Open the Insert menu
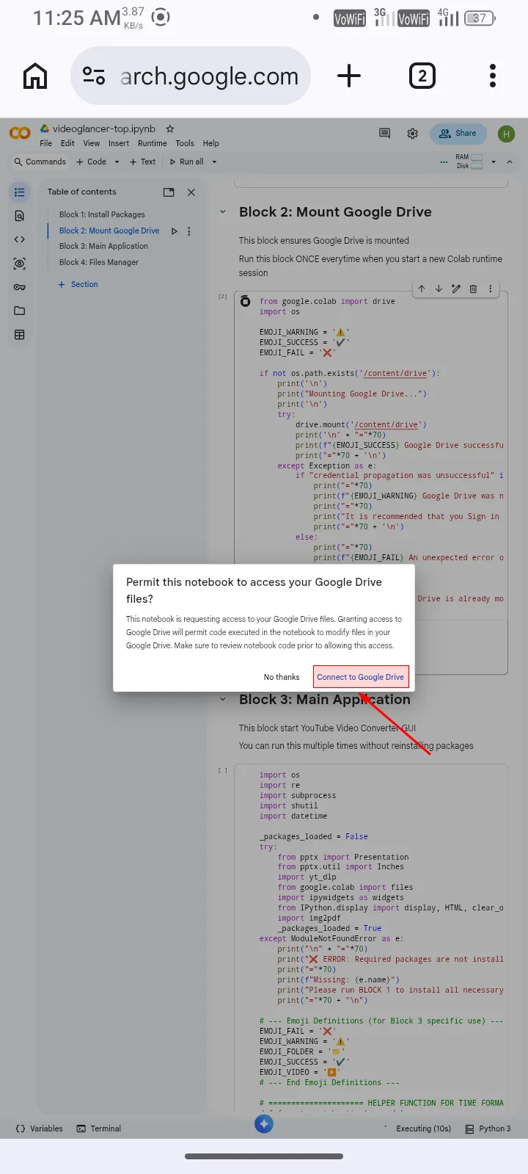528x1174 pixels. click(x=119, y=143)
